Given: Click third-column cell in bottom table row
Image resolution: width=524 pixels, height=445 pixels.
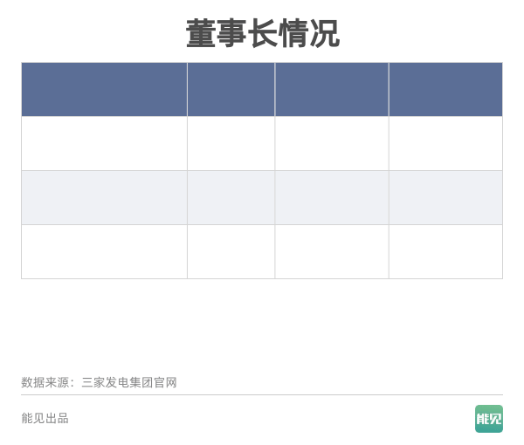Looking at the screenshot, I should click(x=332, y=251).
